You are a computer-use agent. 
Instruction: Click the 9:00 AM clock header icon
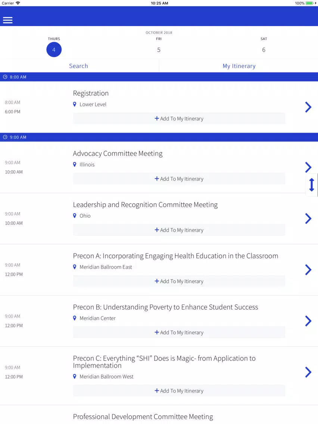[5, 137]
